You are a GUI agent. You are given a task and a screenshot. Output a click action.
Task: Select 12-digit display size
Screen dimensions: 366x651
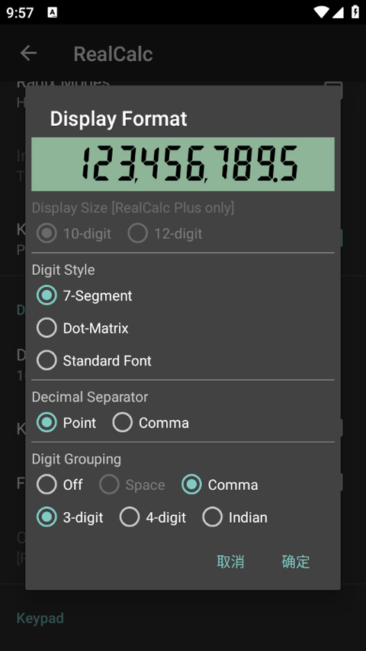coord(165,234)
